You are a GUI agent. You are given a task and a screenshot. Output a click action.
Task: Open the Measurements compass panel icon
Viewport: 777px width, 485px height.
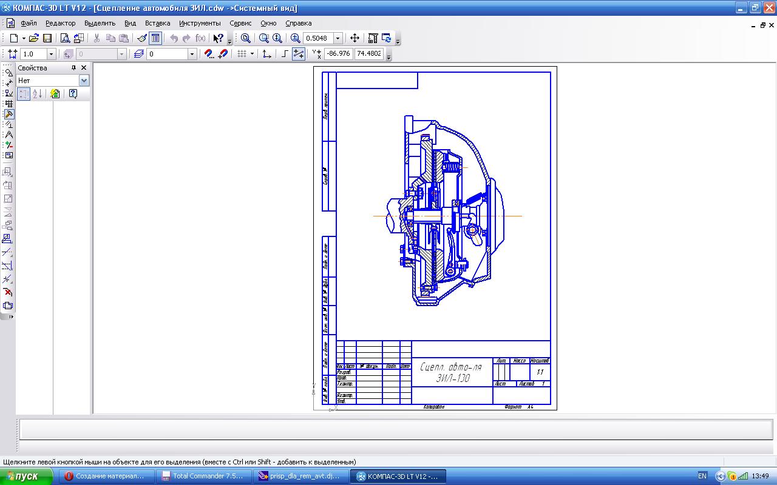8,135
